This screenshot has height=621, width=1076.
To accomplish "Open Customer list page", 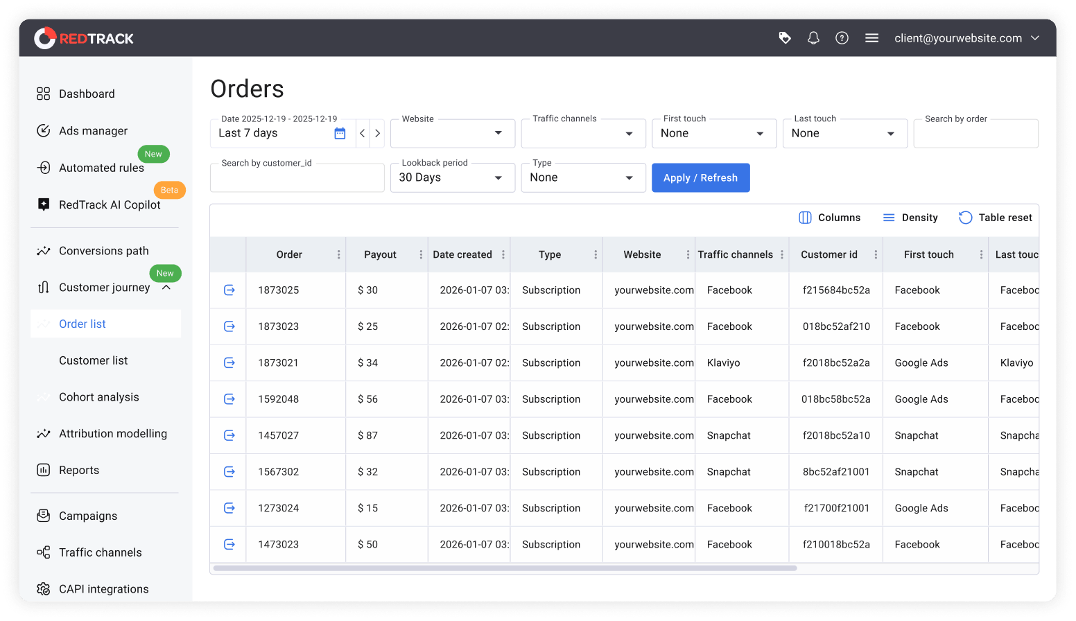I will coord(93,360).
